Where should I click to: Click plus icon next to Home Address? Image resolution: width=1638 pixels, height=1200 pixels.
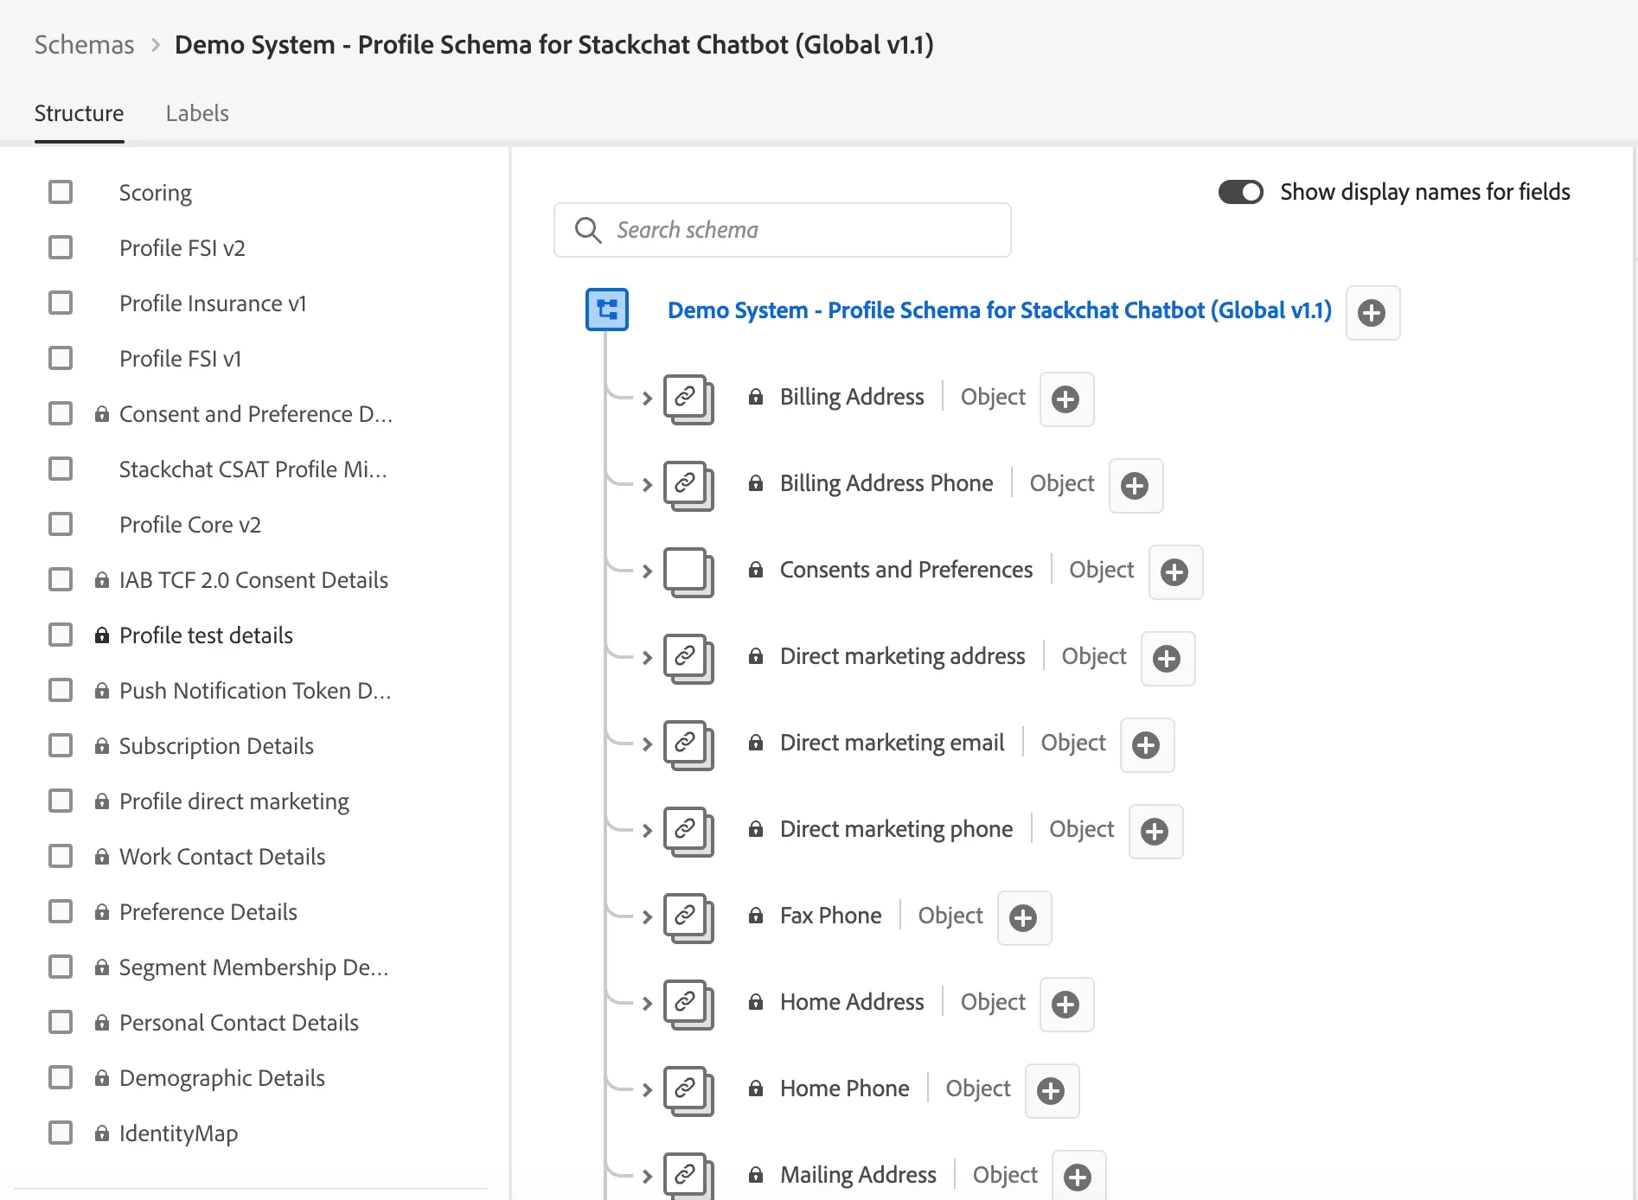(1066, 1005)
